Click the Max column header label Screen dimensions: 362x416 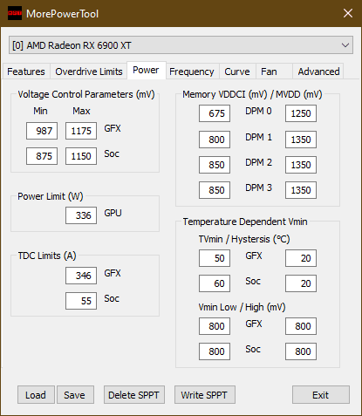click(x=81, y=111)
